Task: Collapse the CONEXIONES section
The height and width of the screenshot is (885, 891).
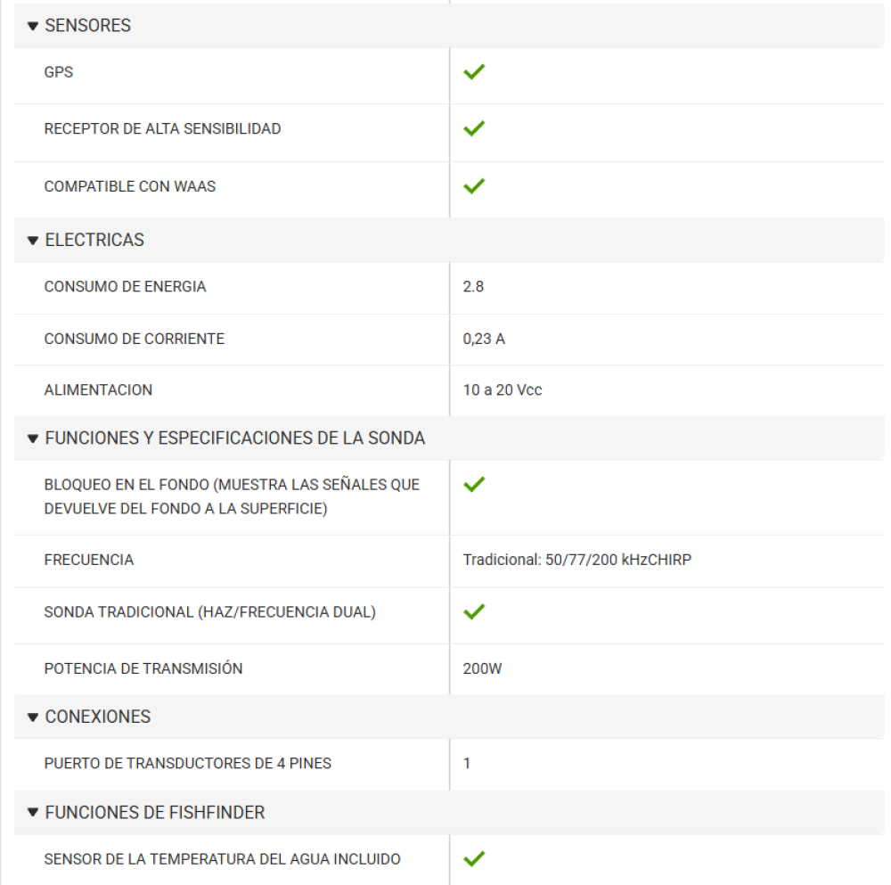Action: tap(34, 717)
